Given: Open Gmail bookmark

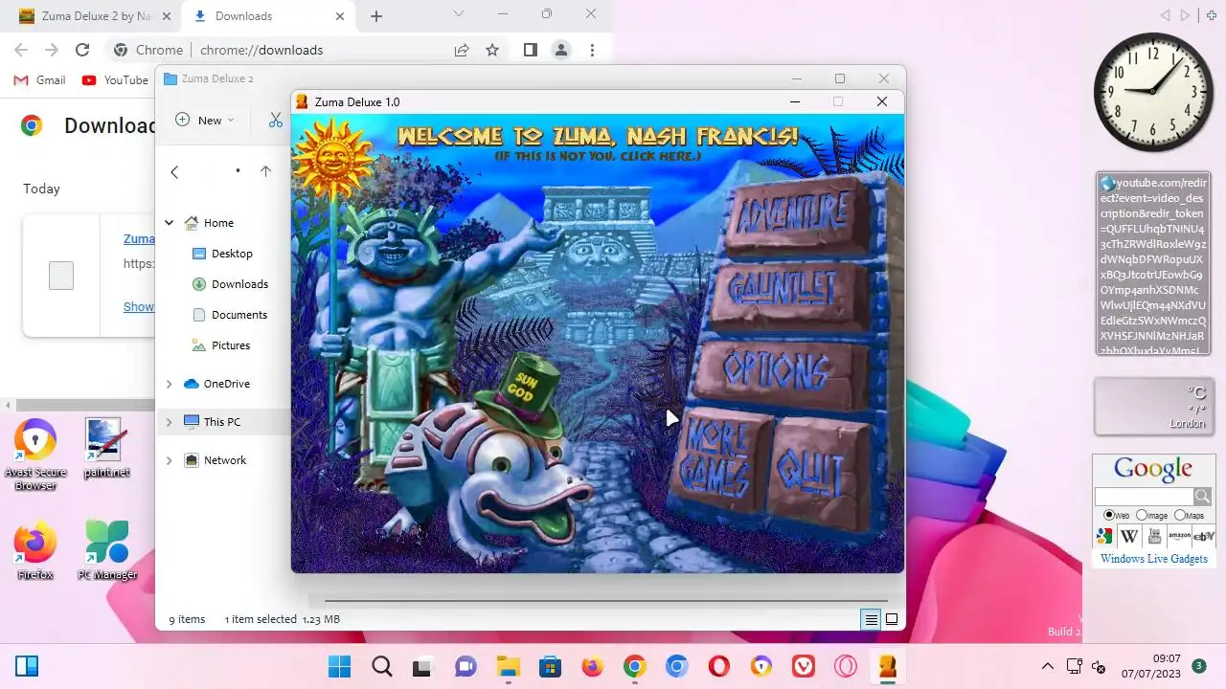Looking at the screenshot, I should point(40,80).
